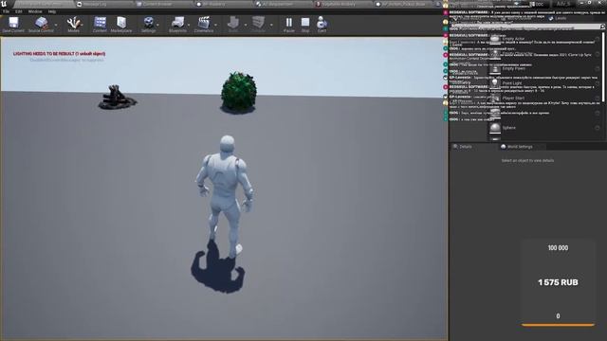The height and width of the screenshot is (341, 607).
Task: Expand the Settings dropdown arrow
Action: pyautogui.click(x=158, y=25)
